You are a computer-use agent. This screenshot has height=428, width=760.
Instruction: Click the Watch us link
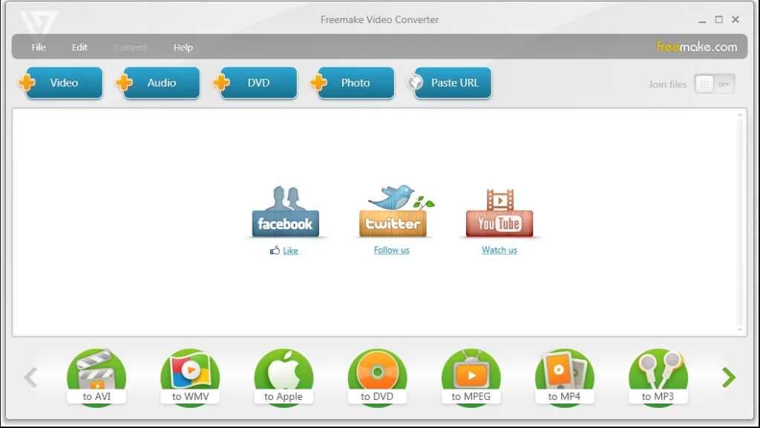point(499,250)
